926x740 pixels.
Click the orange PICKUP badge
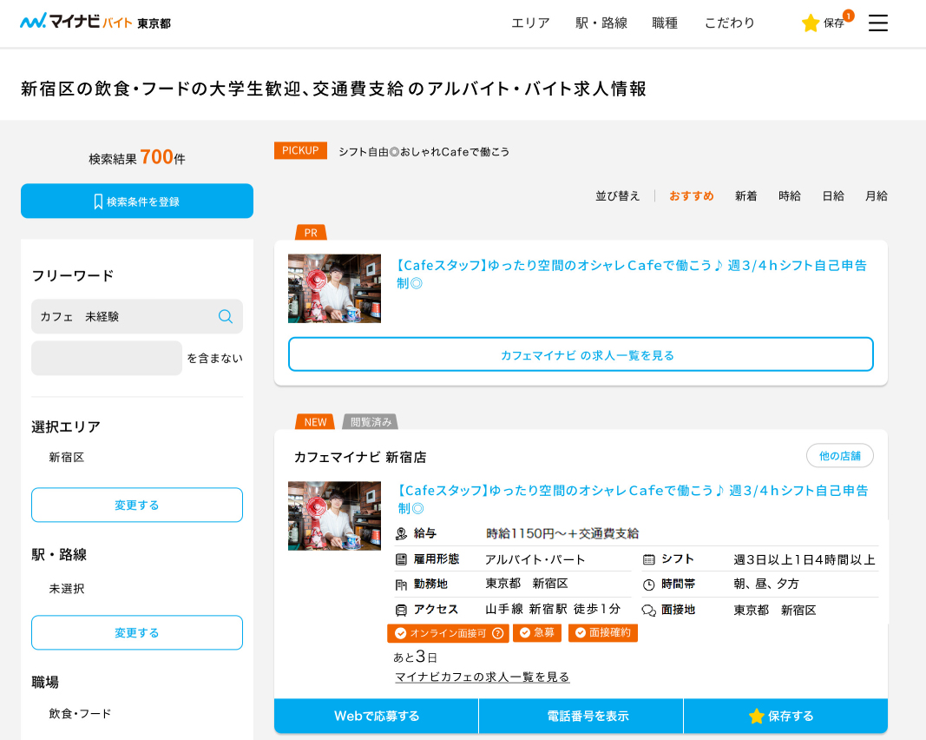(x=300, y=151)
